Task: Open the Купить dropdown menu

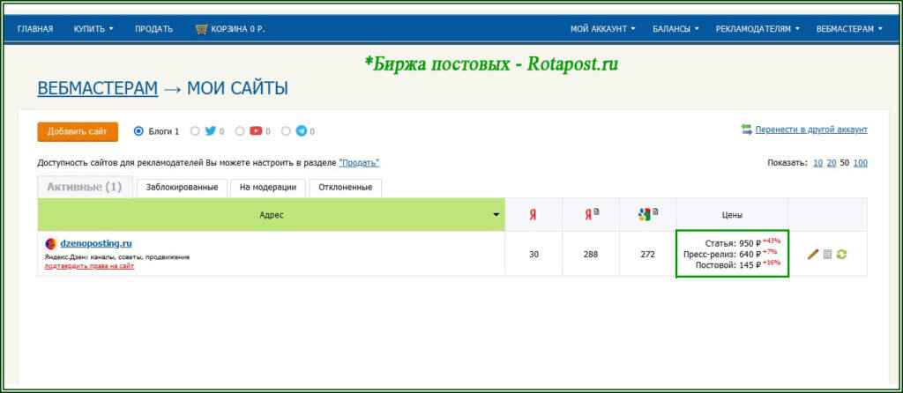Action: (93, 29)
